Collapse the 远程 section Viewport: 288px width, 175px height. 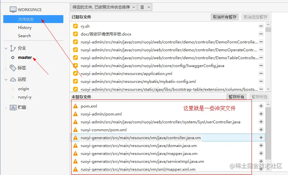point(6,80)
